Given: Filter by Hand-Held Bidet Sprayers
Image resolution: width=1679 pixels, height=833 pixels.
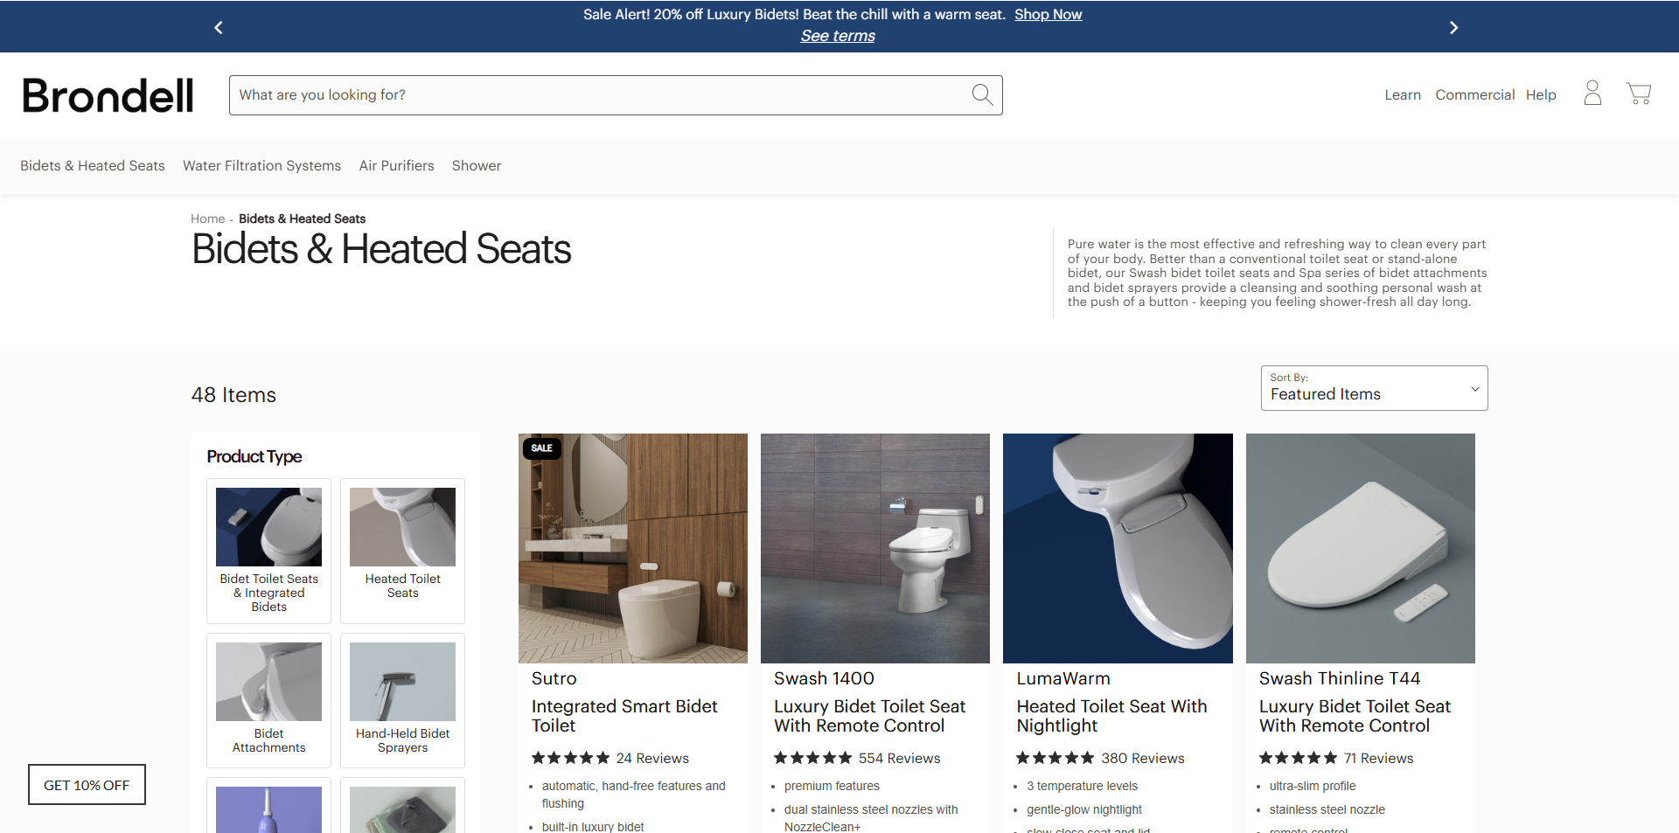Looking at the screenshot, I should coord(402,699).
